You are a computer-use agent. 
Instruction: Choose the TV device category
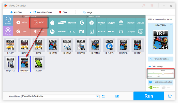141,32
